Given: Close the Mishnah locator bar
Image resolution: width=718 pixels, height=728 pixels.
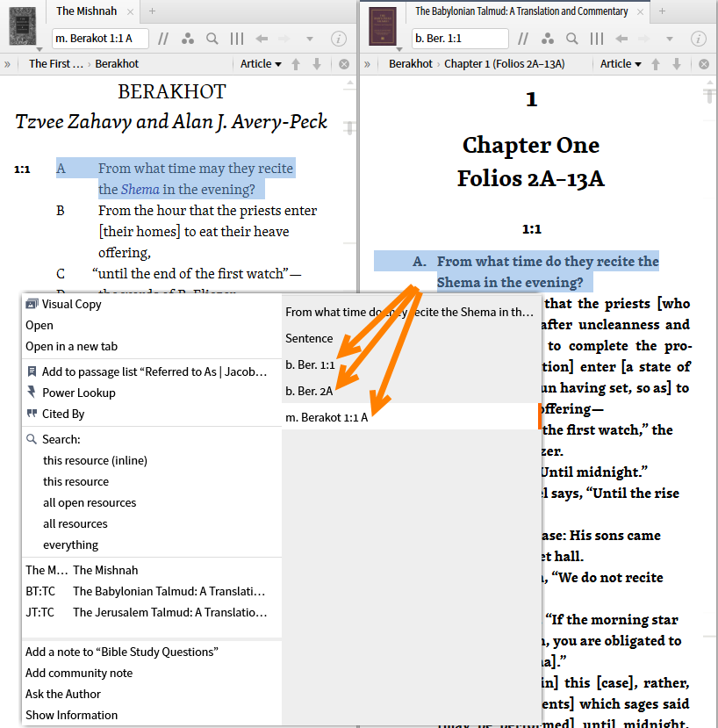Looking at the screenshot, I should pyautogui.click(x=344, y=64).
